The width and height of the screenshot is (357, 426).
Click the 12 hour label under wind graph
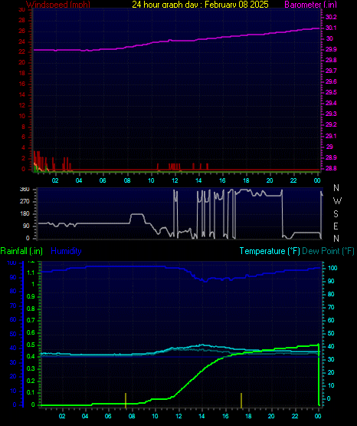click(175, 180)
